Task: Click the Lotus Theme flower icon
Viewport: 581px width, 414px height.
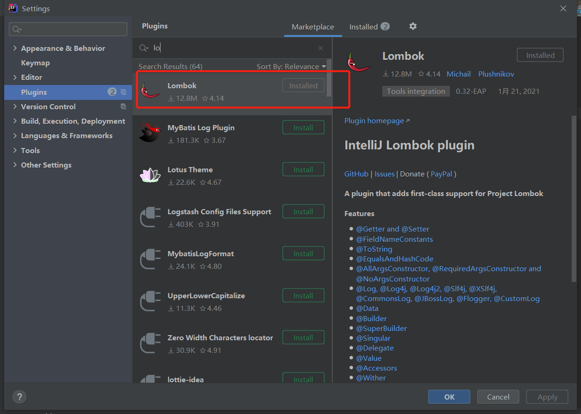Action: click(150, 175)
